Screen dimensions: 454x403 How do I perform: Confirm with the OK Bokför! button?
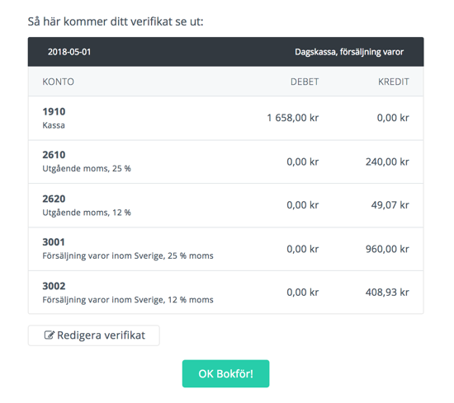pos(225,373)
